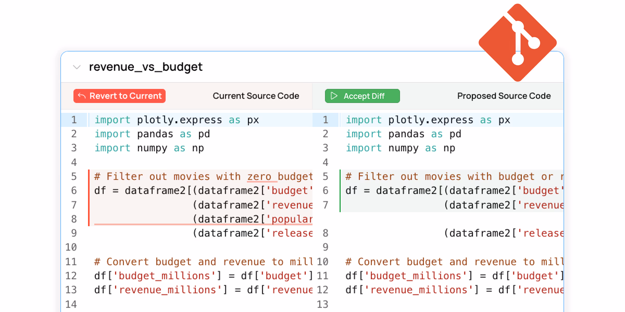Click the undo arrow icon in Revert button

82,96
